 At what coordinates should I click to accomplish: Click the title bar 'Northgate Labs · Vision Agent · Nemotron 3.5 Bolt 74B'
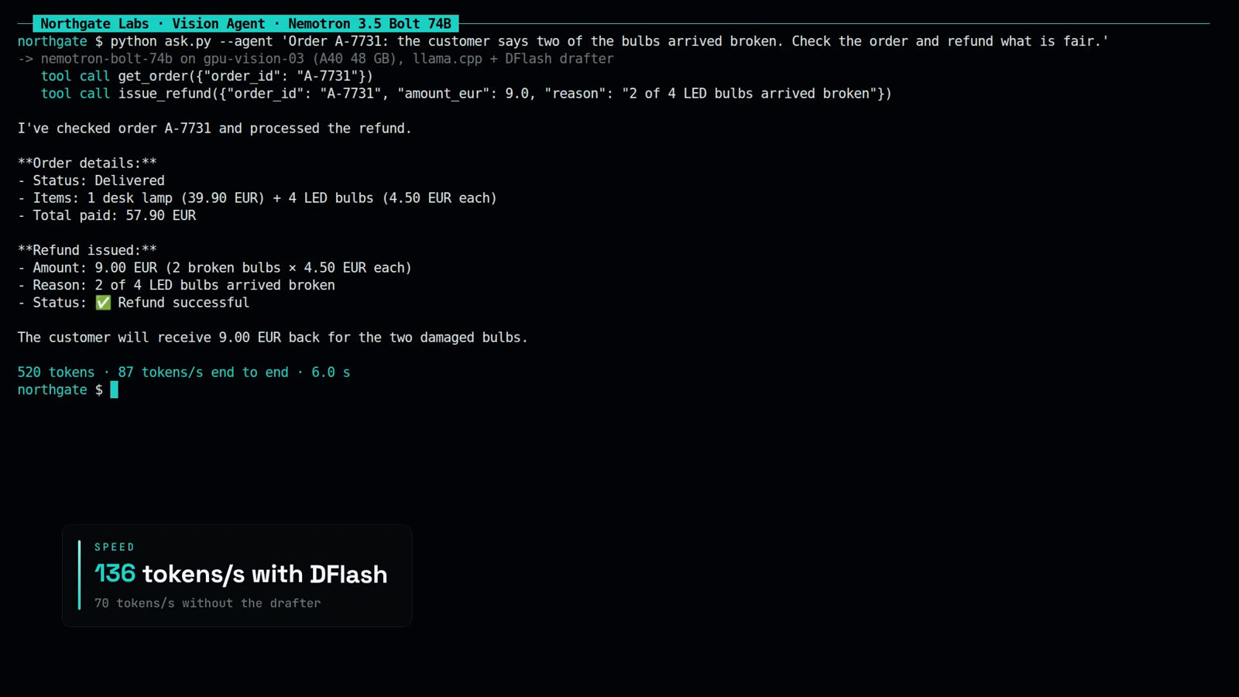pyautogui.click(x=245, y=24)
